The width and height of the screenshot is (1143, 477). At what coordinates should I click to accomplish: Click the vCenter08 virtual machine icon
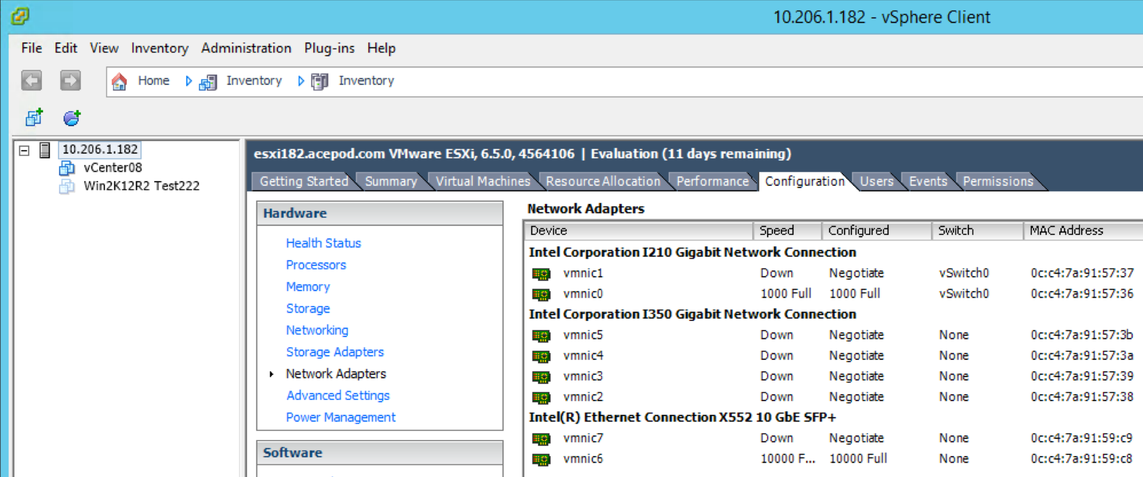tap(67, 168)
